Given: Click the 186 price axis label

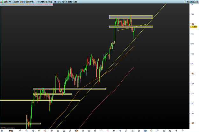Looking at the screenshot, I should coord(192,113).
